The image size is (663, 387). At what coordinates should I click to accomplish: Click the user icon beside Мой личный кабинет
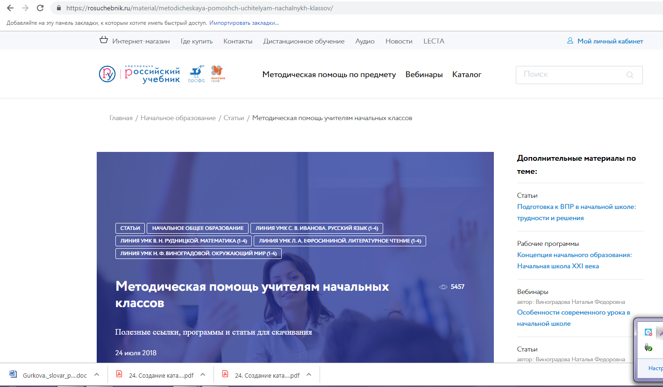click(x=570, y=41)
